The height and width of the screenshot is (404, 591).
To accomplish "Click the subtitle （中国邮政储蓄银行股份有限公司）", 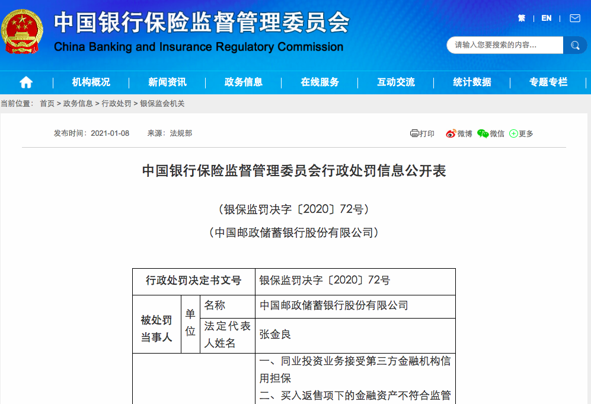I will pyautogui.click(x=293, y=233).
